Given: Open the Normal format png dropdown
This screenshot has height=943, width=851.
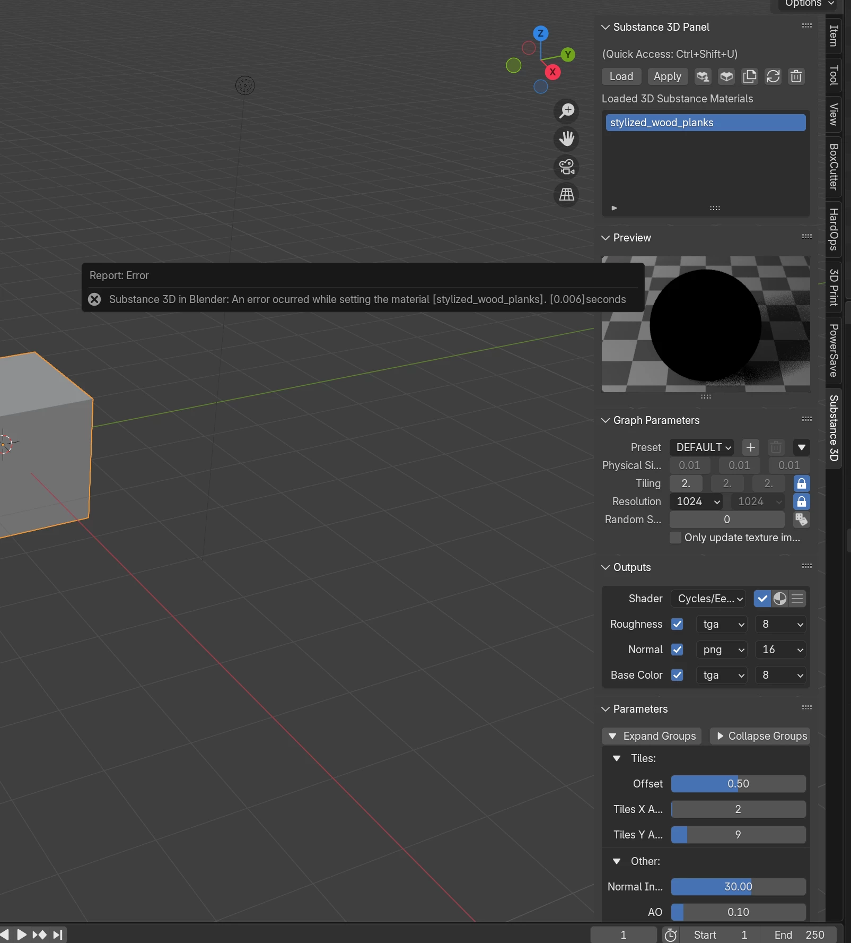Looking at the screenshot, I should pyautogui.click(x=722, y=650).
